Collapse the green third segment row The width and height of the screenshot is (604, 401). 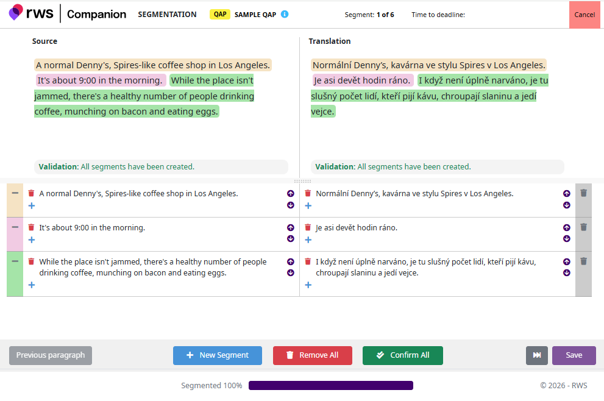tap(15, 261)
